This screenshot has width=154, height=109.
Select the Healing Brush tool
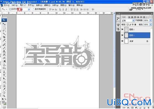[x=4, y=45]
